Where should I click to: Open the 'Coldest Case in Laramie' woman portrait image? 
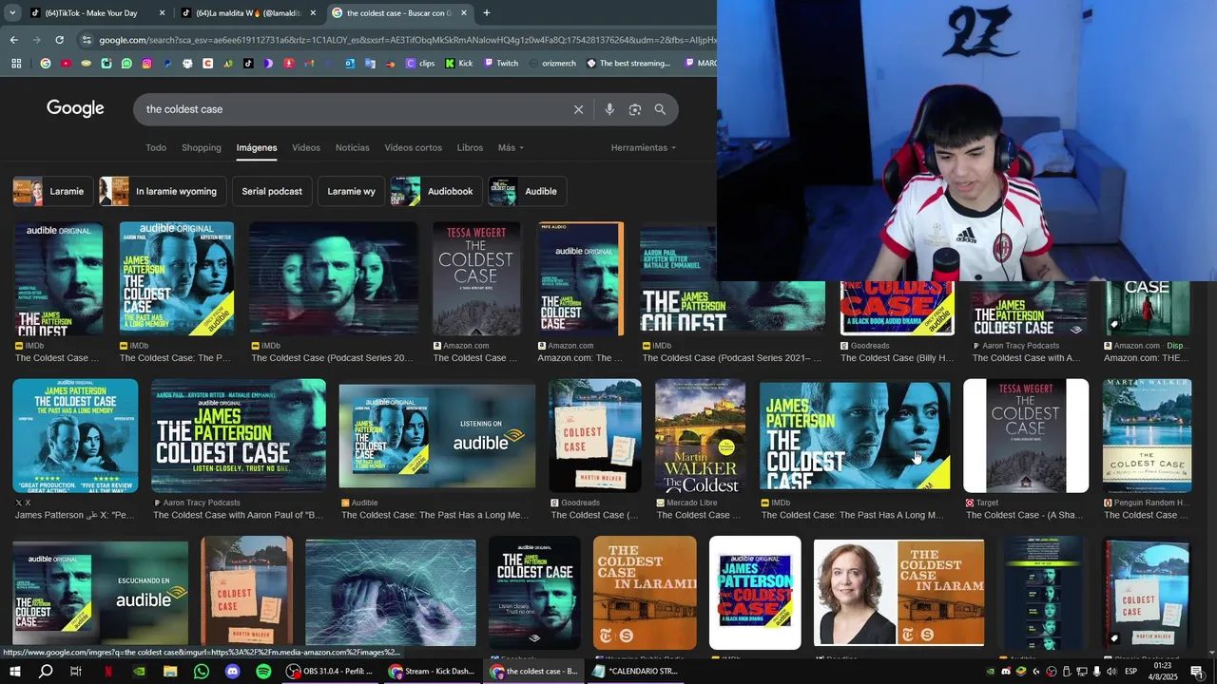[x=898, y=593]
